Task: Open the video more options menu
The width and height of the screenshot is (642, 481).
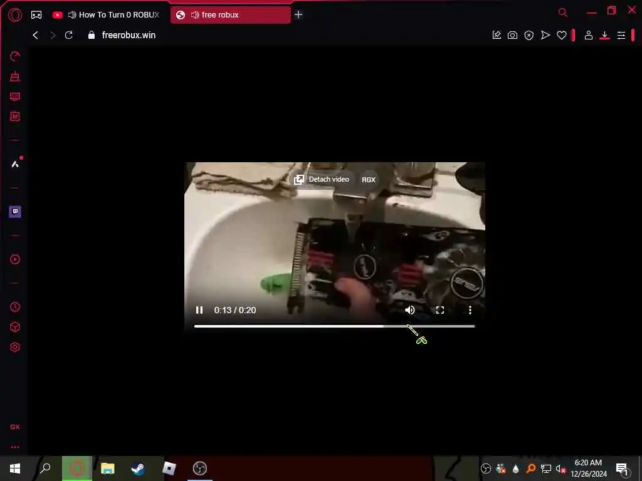Action: click(470, 311)
